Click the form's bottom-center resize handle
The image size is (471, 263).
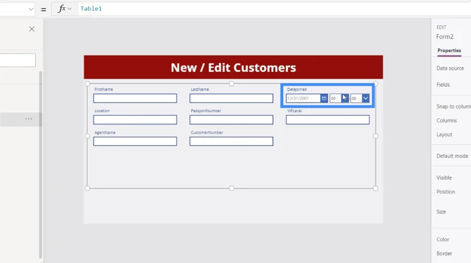[x=231, y=188]
